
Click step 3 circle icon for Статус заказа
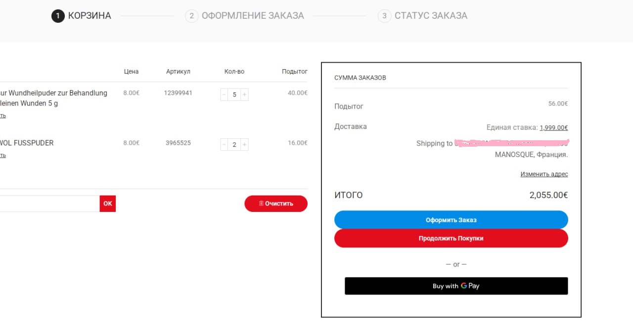click(384, 16)
